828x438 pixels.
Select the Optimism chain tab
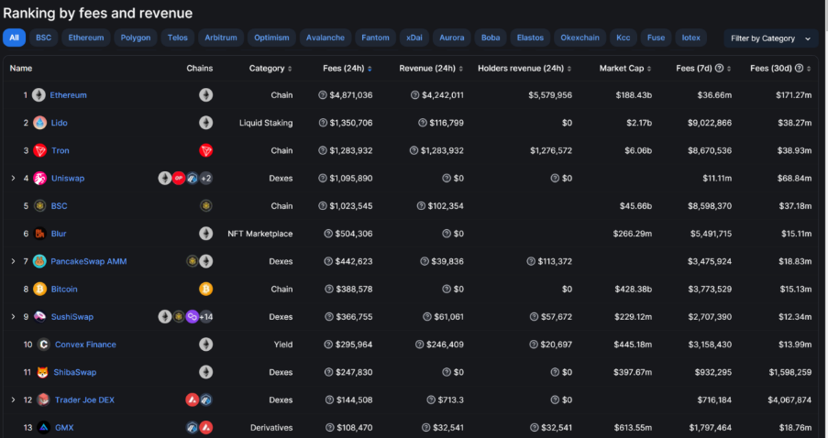pyautogui.click(x=271, y=38)
